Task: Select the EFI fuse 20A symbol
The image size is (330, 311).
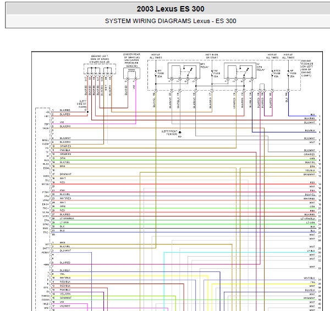Action: (156, 73)
